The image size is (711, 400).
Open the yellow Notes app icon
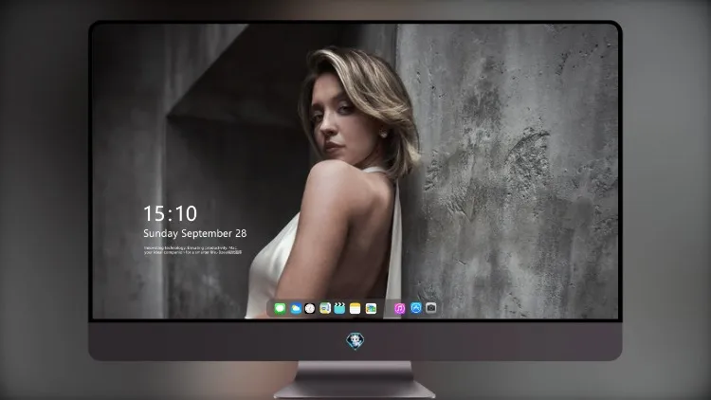pyautogui.click(x=355, y=308)
